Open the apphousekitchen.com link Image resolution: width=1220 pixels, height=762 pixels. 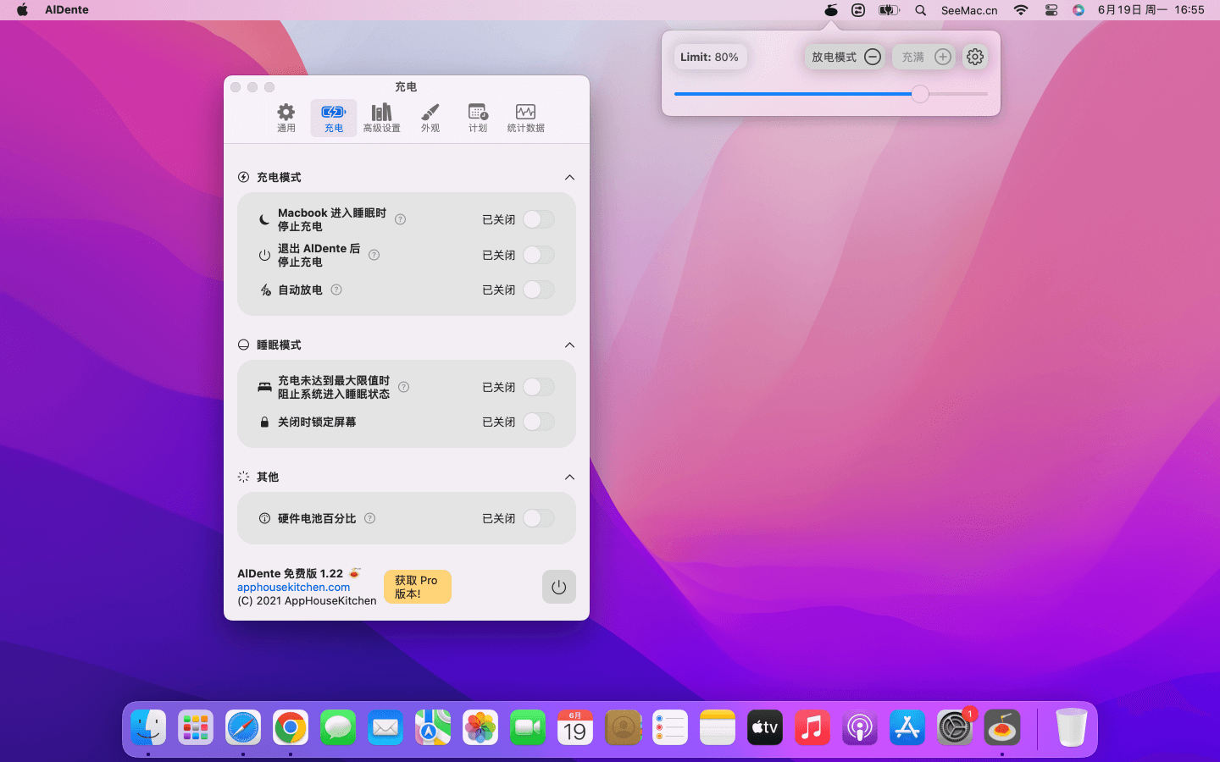pos(293,587)
